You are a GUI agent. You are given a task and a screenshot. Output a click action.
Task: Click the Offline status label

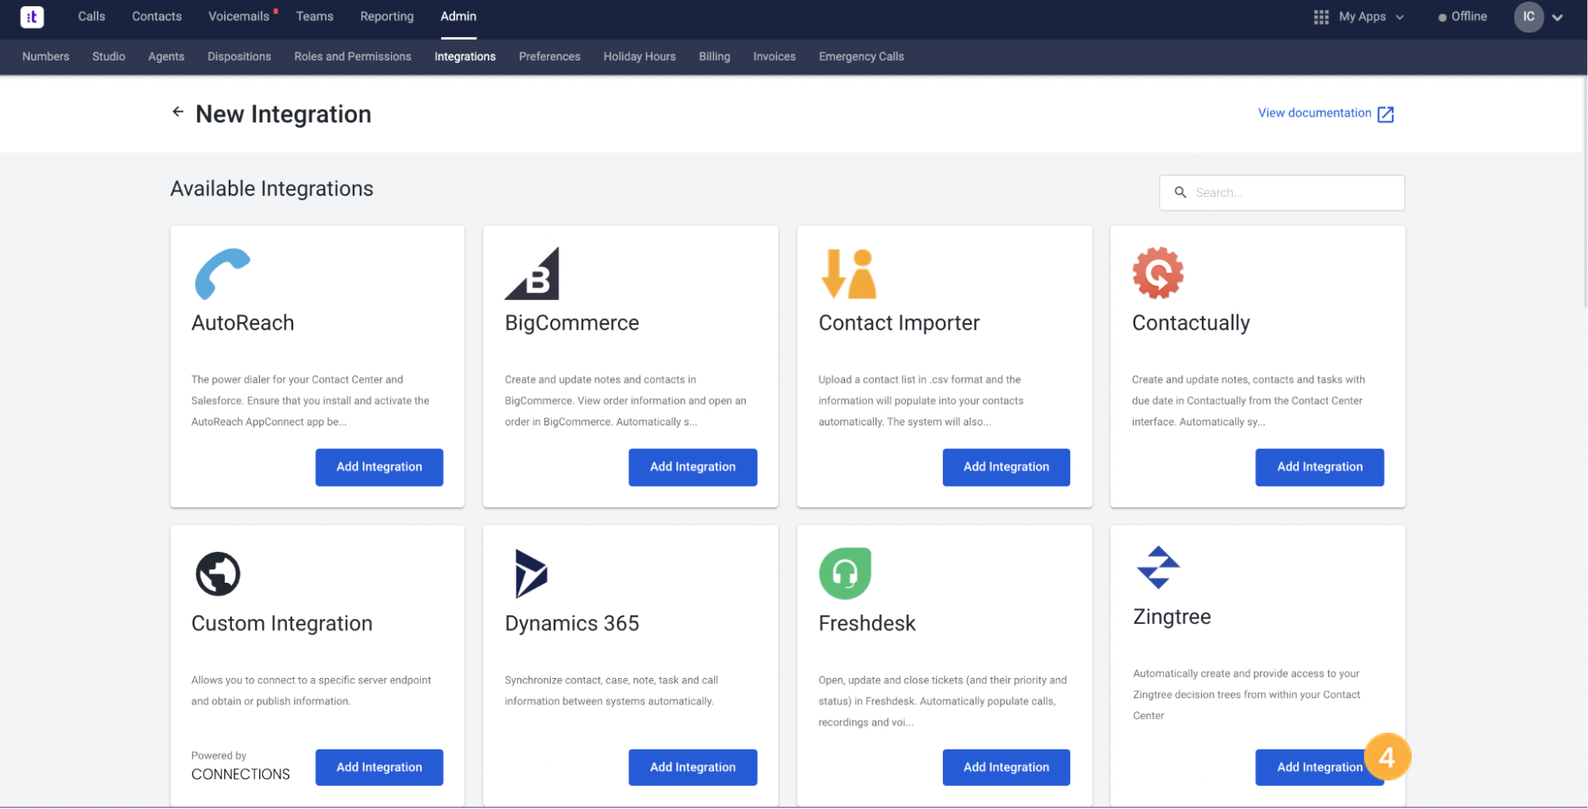(x=1469, y=16)
